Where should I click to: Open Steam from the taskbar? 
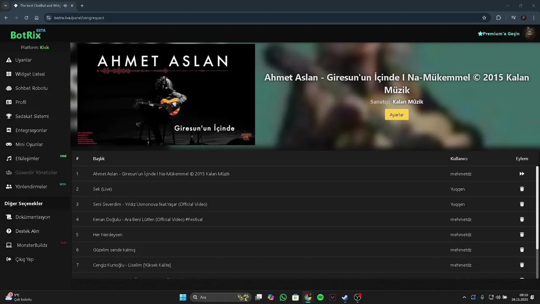(x=345, y=297)
